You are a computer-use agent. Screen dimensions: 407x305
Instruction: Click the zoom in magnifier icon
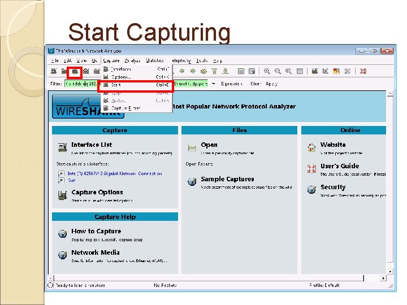pos(267,71)
